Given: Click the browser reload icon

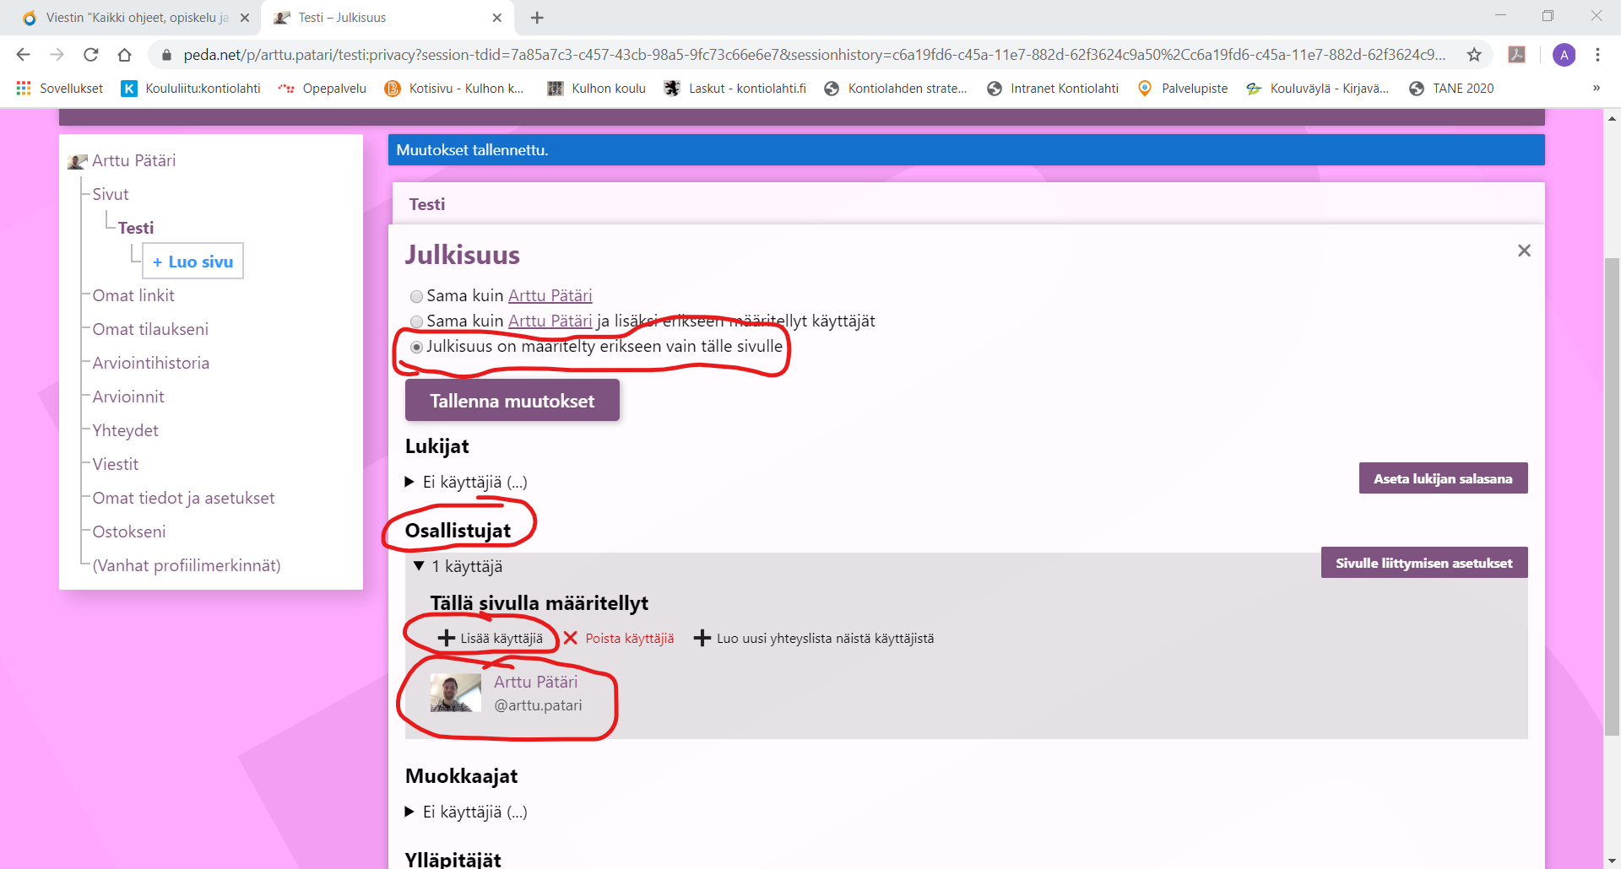Looking at the screenshot, I should click(x=91, y=55).
